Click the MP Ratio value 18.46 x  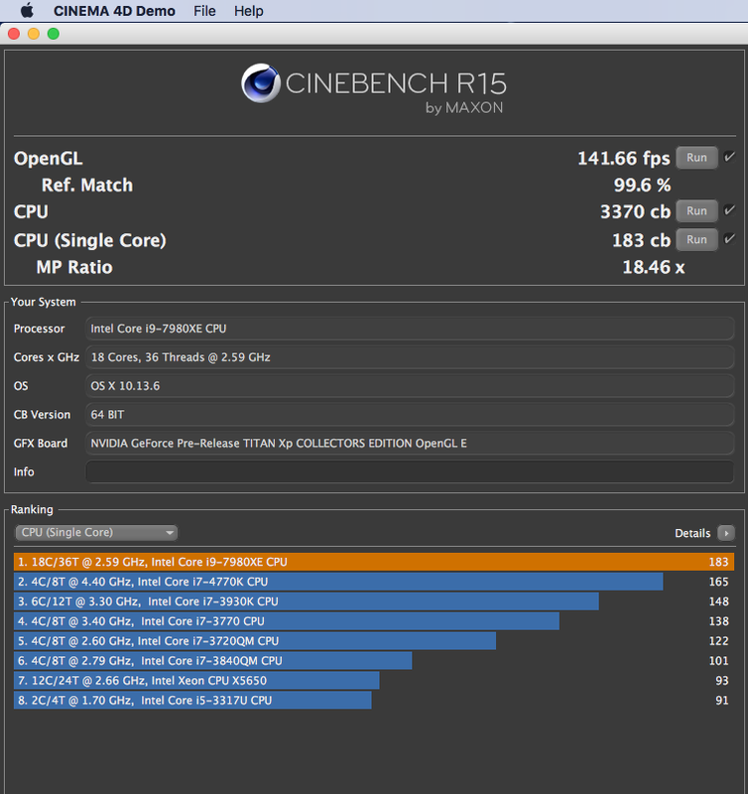[x=654, y=267]
